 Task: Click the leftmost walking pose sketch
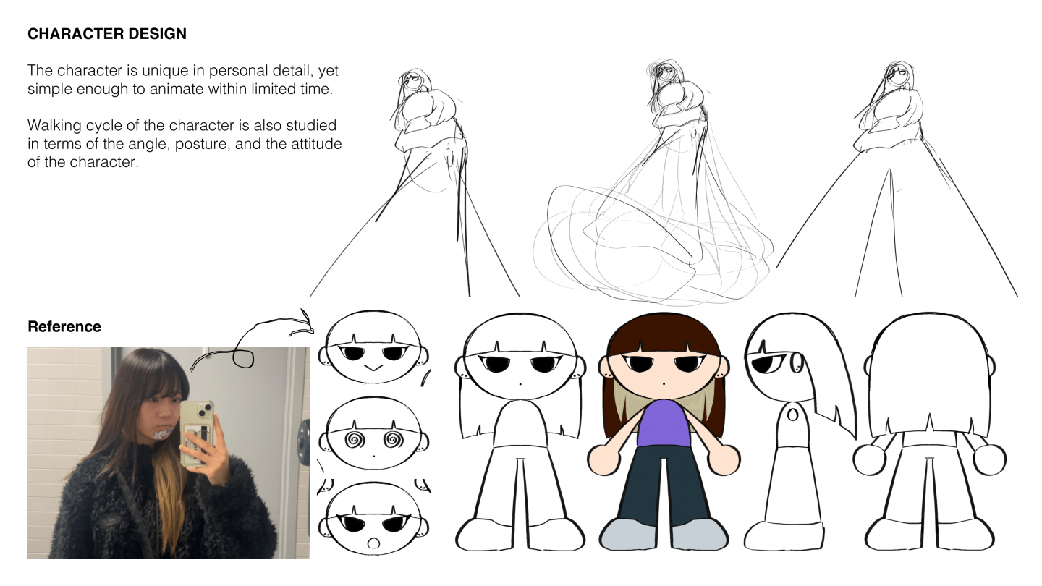423,181
